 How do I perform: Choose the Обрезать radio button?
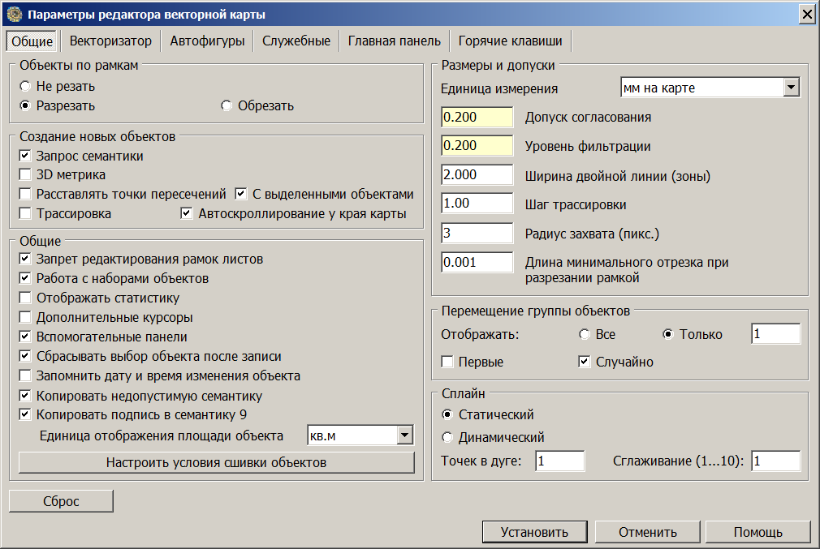pyautogui.click(x=227, y=106)
